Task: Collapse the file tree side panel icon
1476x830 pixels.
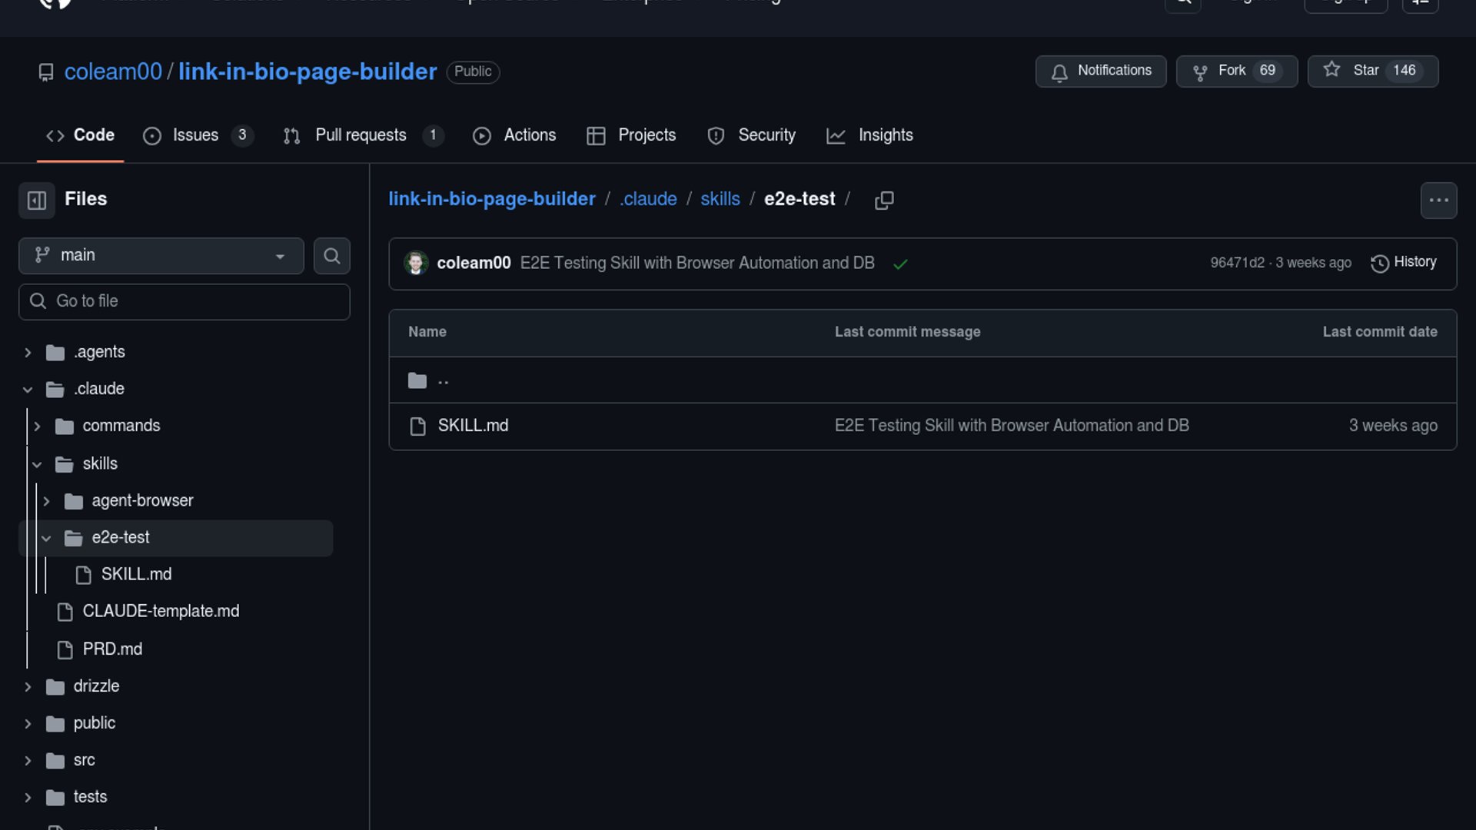Action: pyautogui.click(x=37, y=201)
